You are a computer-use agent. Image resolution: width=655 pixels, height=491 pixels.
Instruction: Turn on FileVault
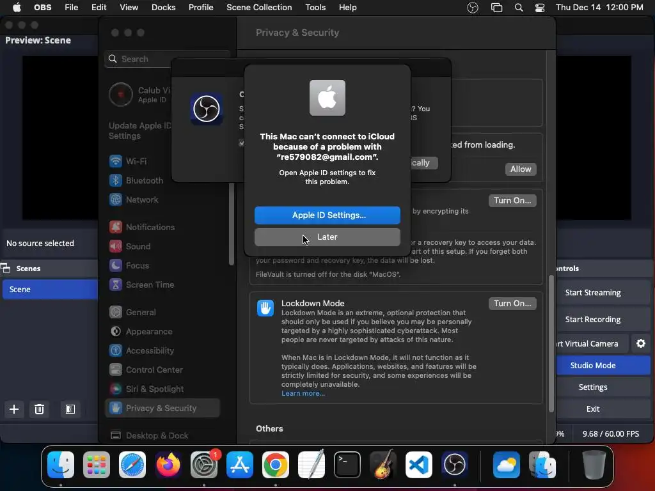click(x=512, y=200)
